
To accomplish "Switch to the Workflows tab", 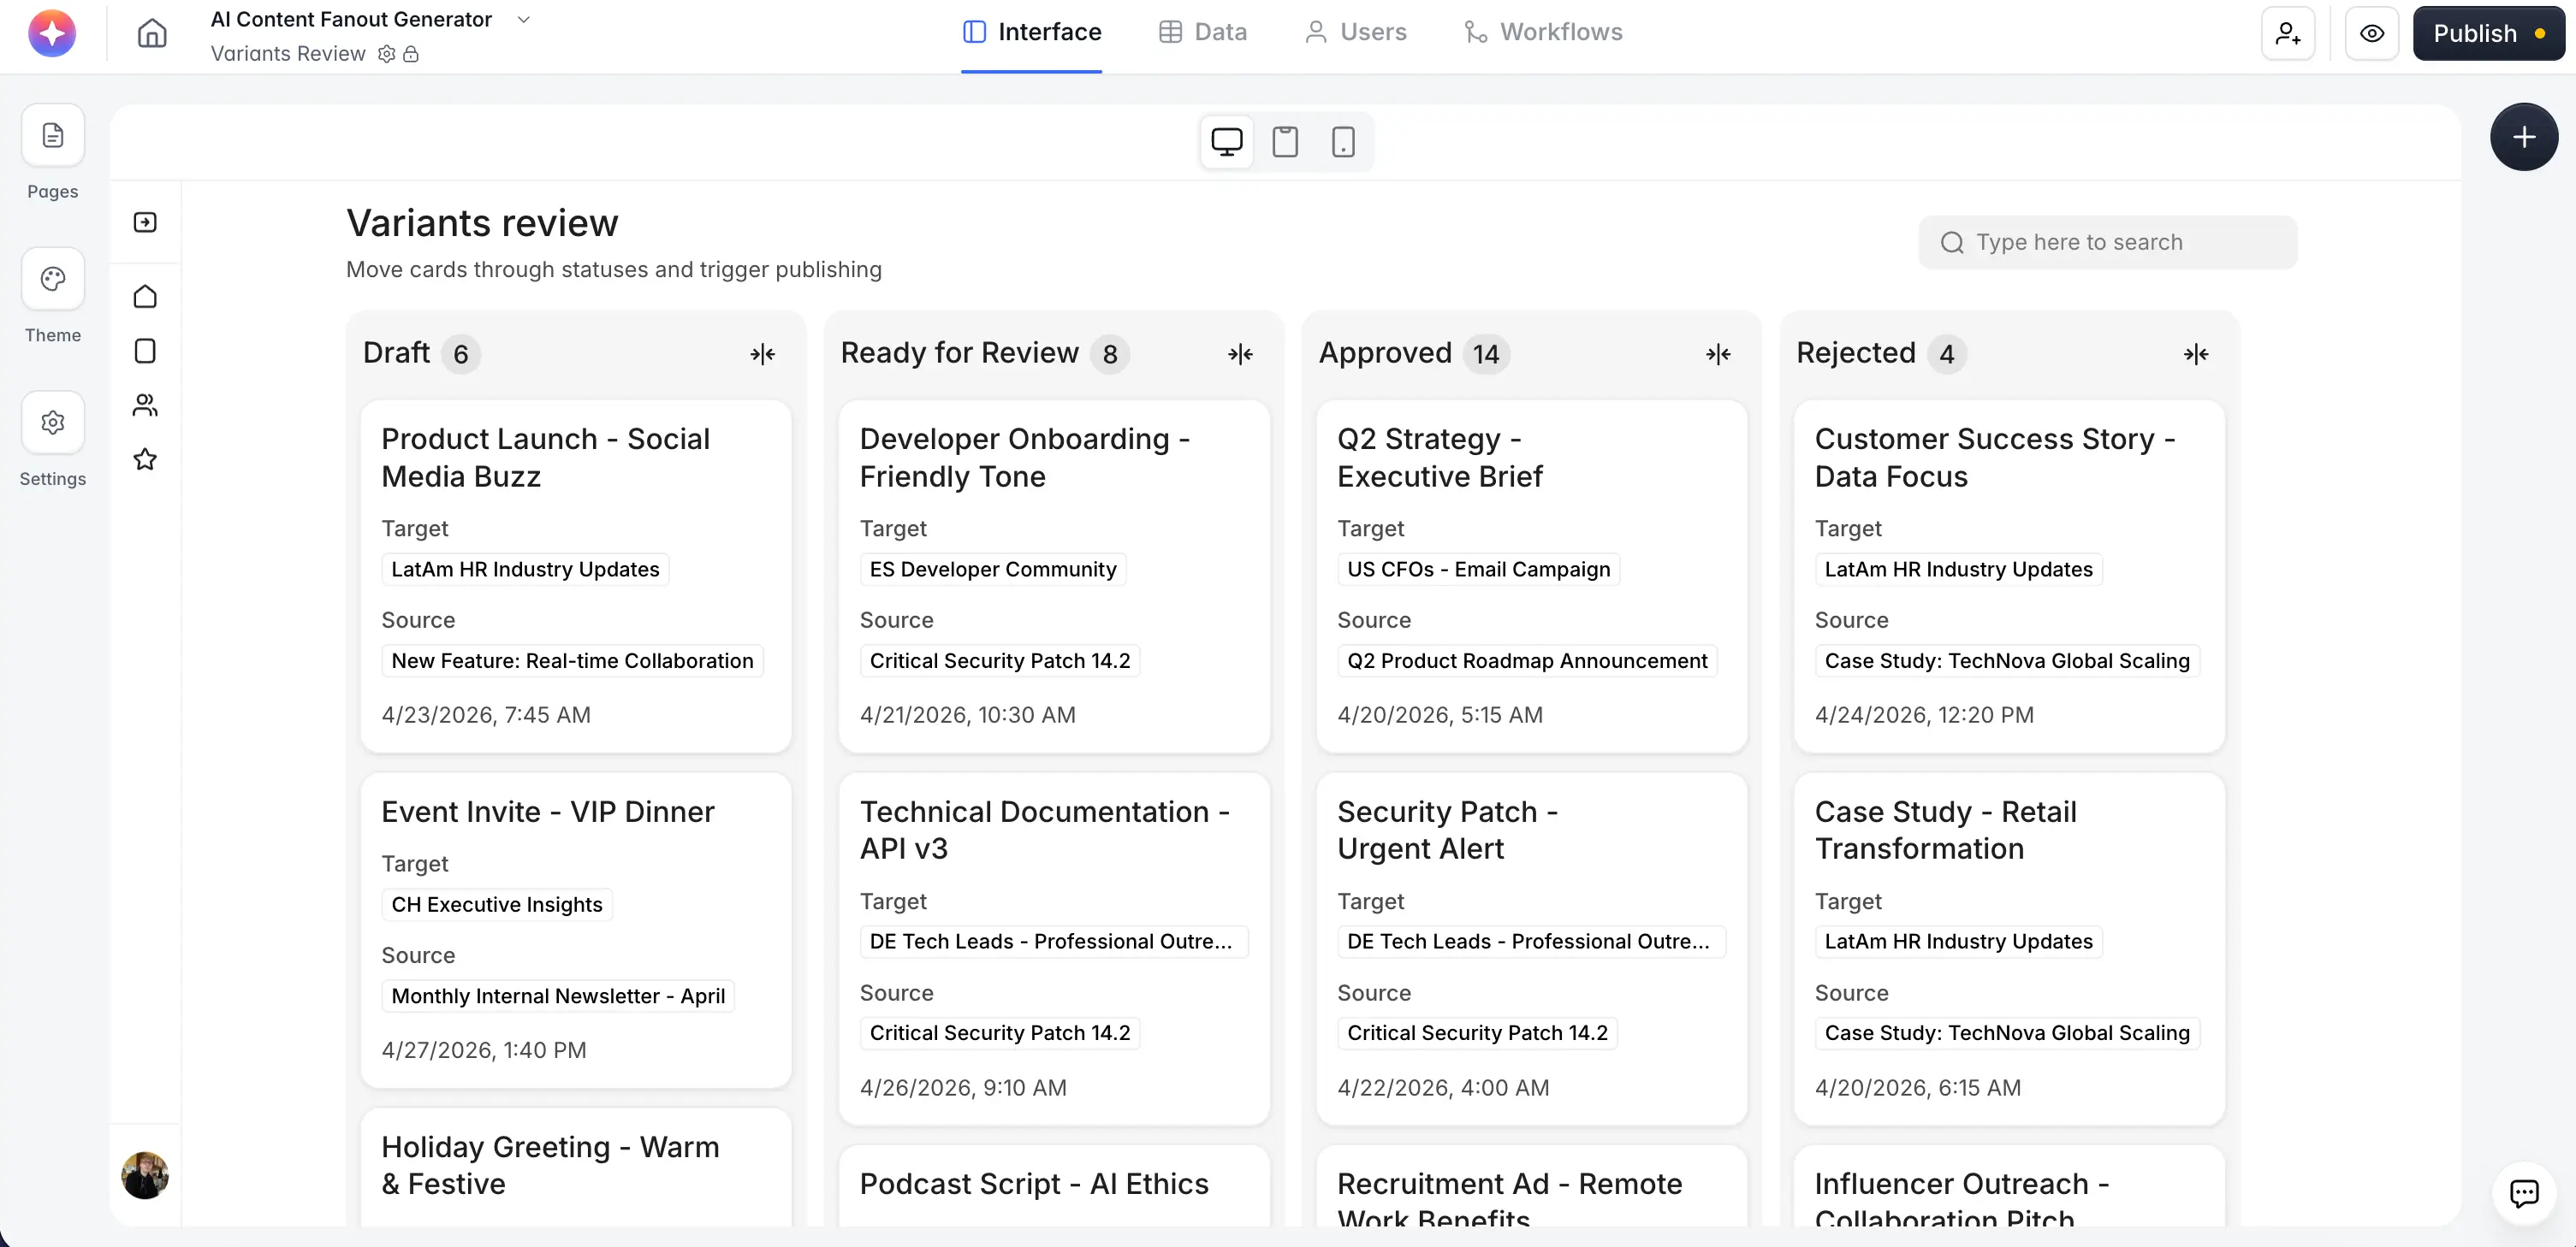I will [x=1543, y=32].
